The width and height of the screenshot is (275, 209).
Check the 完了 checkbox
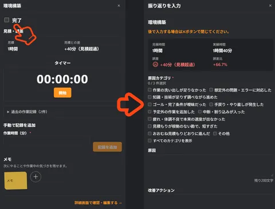[x=7, y=20]
